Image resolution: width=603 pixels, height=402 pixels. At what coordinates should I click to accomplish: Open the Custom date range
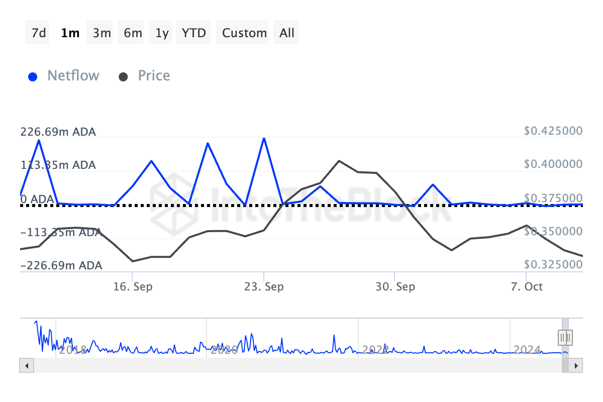pyautogui.click(x=244, y=33)
